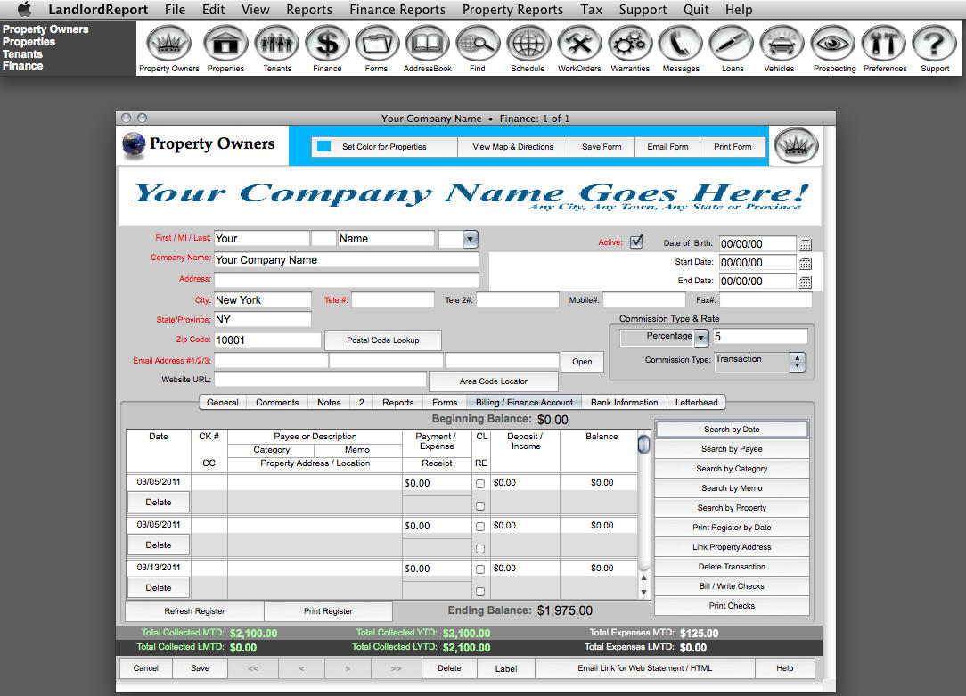Click the Save Form button
This screenshot has height=696, width=966.
(602, 146)
